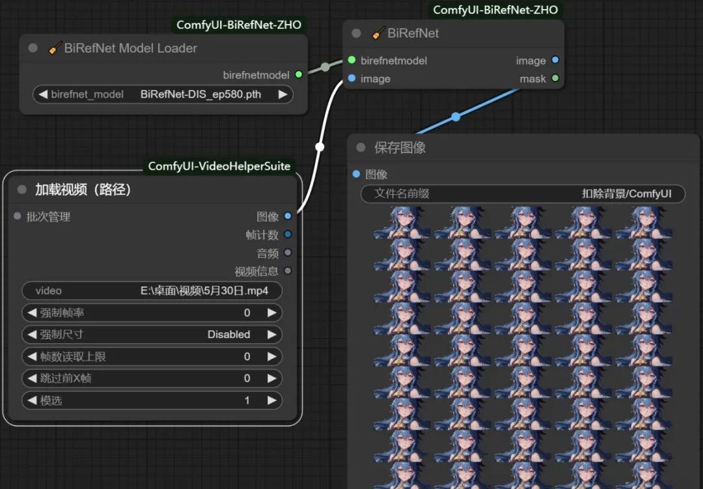Image resolution: width=703 pixels, height=489 pixels.
Task: Collapse the BiRefNet Model Loader node dot
Action: 33,48
